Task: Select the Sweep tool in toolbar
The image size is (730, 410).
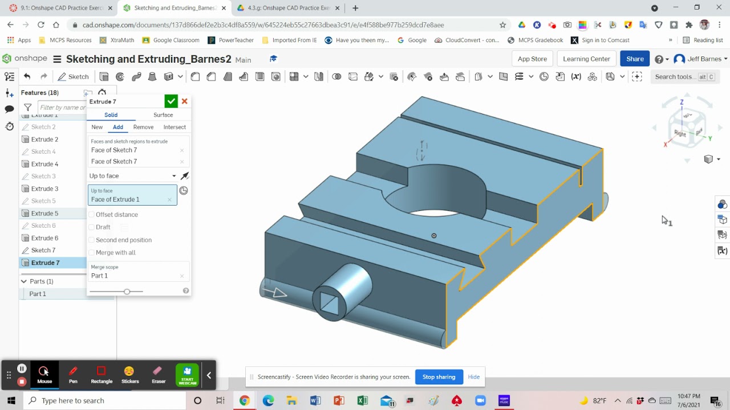Action: point(136,77)
